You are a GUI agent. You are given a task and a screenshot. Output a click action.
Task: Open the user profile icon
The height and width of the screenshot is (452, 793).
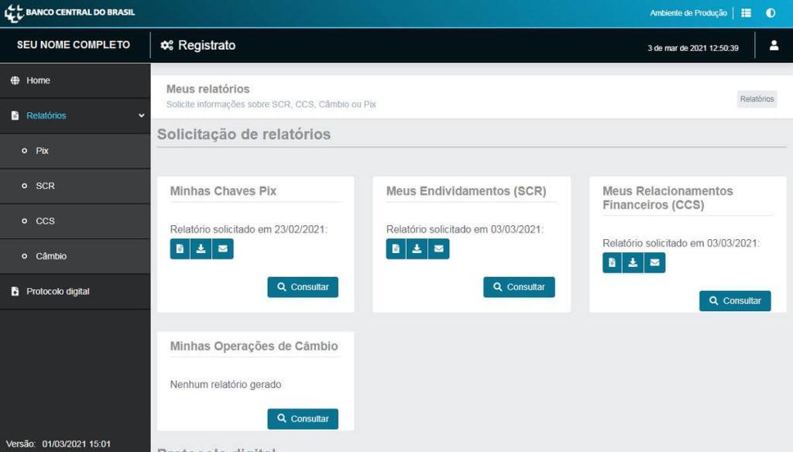click(x=774, y=46)
